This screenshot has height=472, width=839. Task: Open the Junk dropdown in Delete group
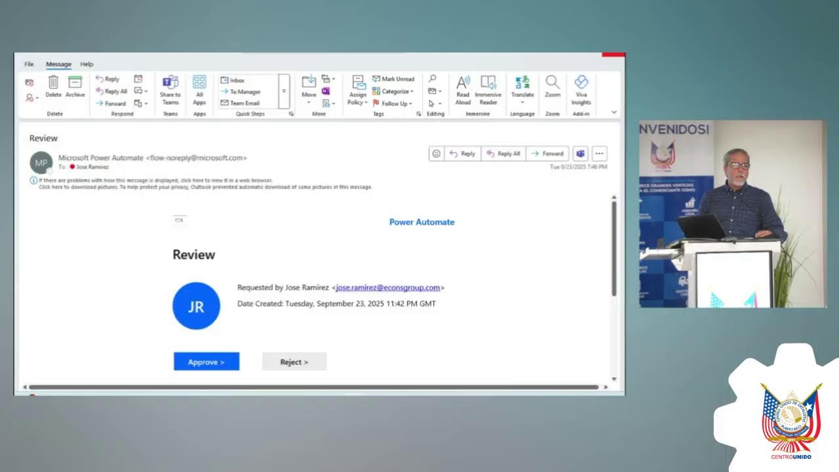tap(31, 98)
